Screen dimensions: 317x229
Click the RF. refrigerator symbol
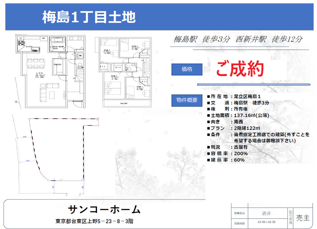coord(44,38)
